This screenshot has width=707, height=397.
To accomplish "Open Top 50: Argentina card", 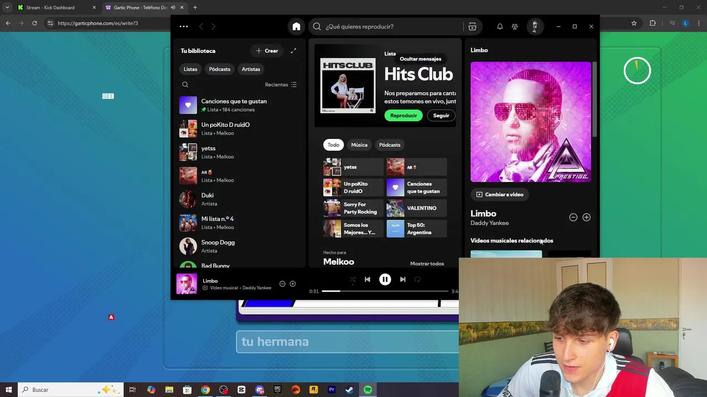I will coord(417,228).
